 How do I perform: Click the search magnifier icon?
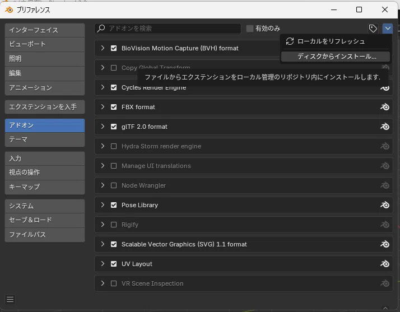coord(101,29)
